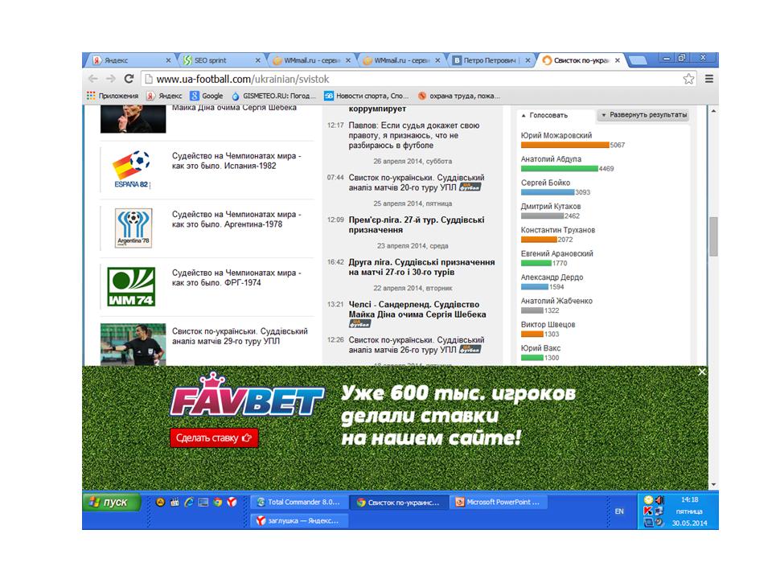Select Виктор Швецов in the poll
The width and height of the screenshot is (772, 579).
[548, 324]
